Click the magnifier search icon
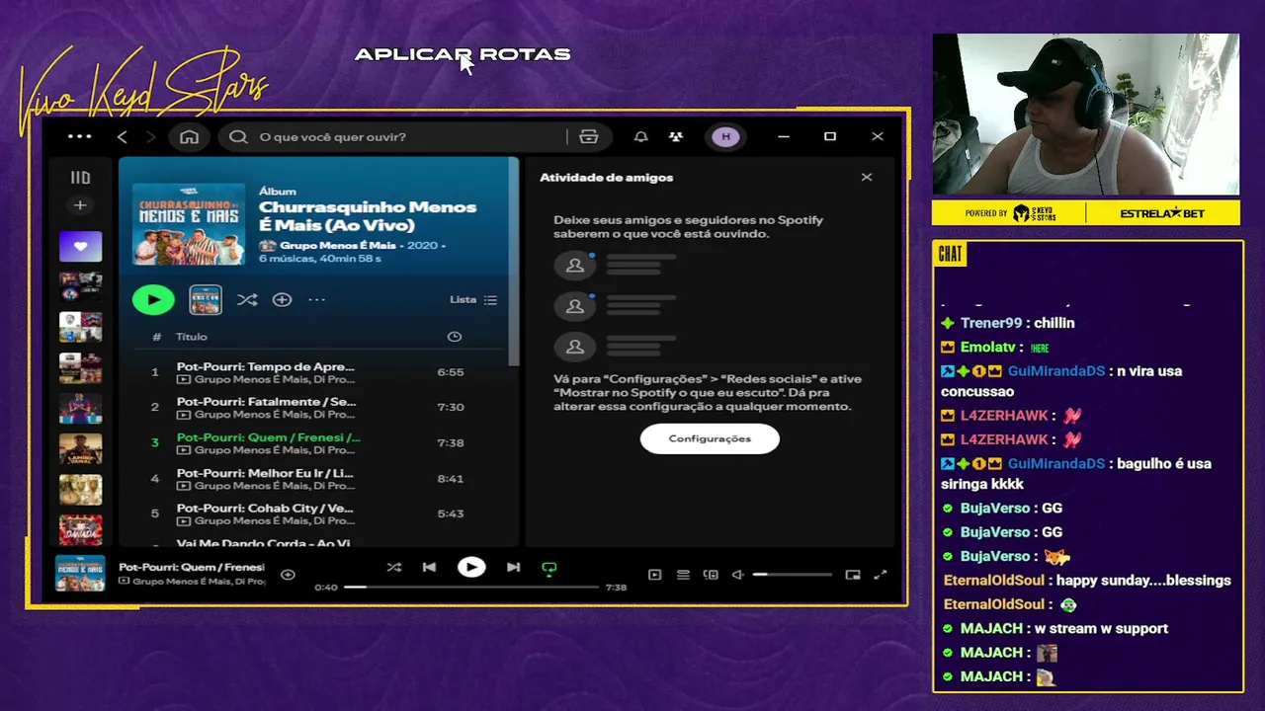This screenshot has width=1265, height=711. (238, 136)
